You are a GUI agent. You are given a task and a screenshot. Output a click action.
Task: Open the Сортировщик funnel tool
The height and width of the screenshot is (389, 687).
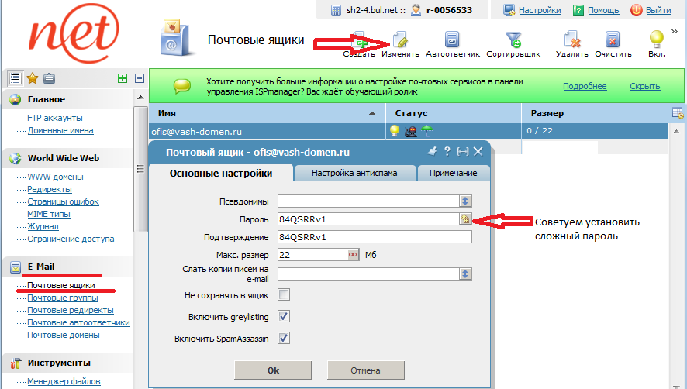pos(513,40)
